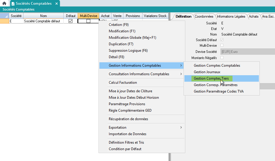
Task: Click the Sociétés Comptables tab document icon
Action: [13, 4]
